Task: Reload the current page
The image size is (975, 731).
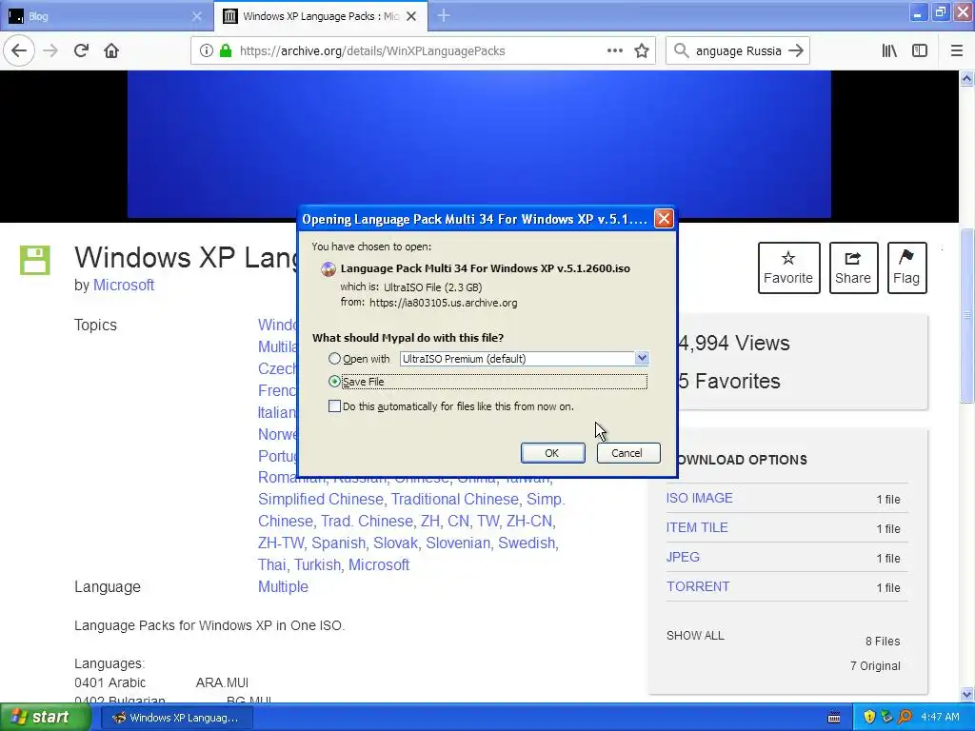Action: (81, 50)
